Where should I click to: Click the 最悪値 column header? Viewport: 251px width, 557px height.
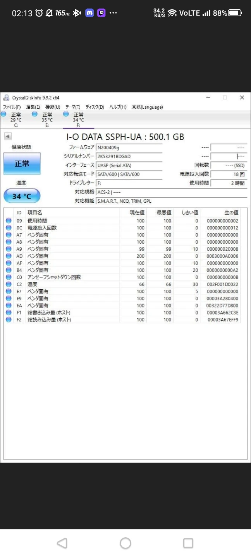[159, 213]
